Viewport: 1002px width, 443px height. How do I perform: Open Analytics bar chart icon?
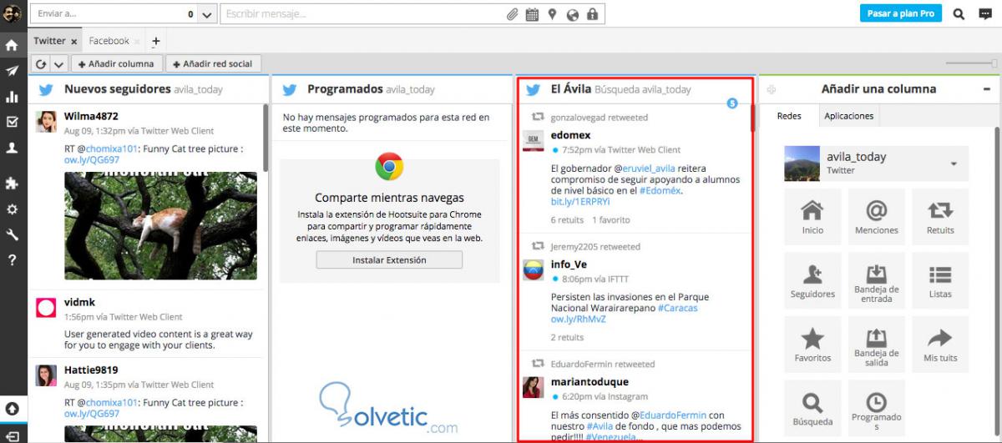coord(12,97)
